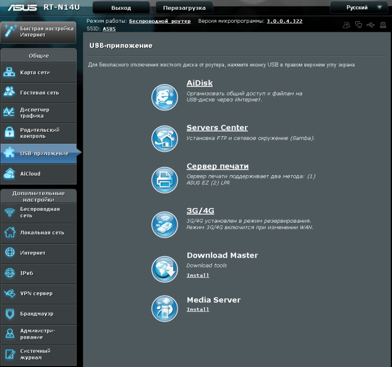Image resolution: width=392 pixels, height=367 pixels.
Task: Click the traffic manager graph icon
Action: click(x=9, y=112)
